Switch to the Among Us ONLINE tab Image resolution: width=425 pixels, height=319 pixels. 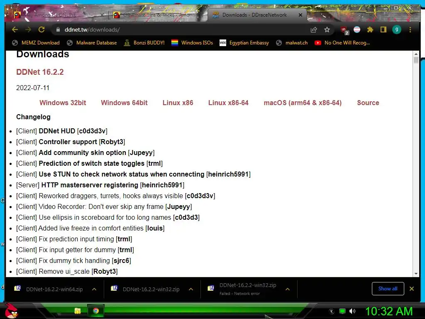point(59,15)
